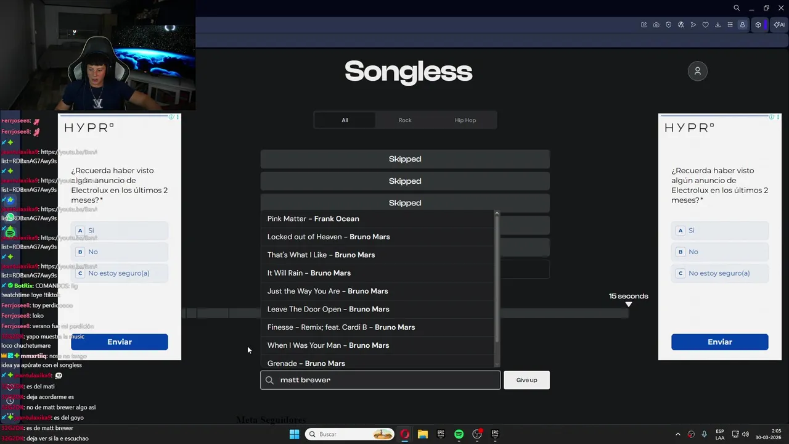Open File Explorer from the taskbar
Screen dimensions: 789x444
pos(422,434)
